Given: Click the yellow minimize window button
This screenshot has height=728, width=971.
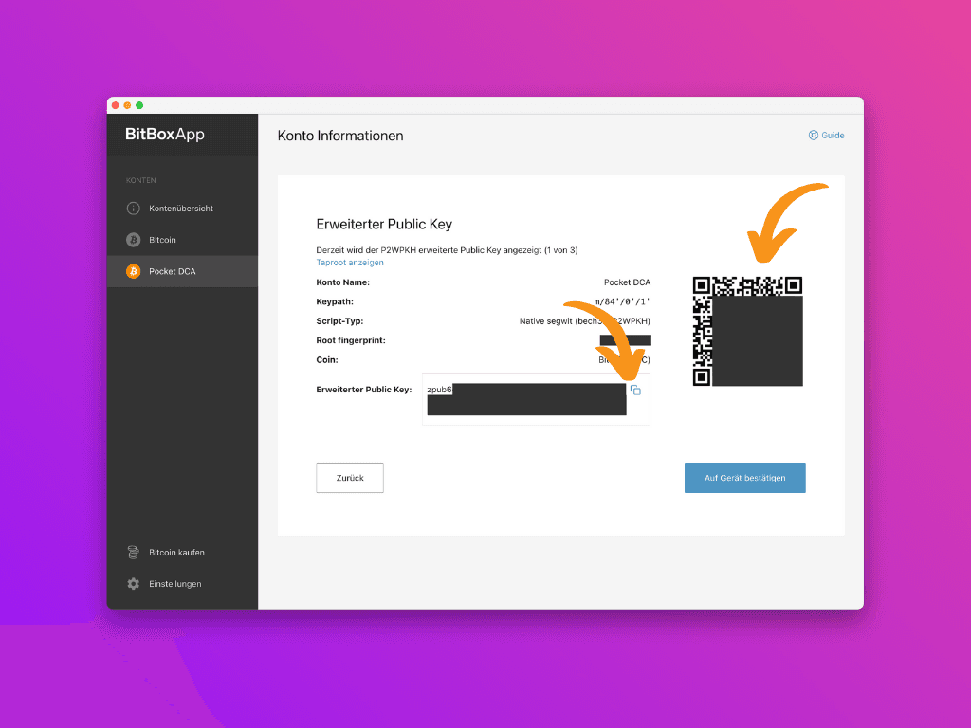Looking at the screenshot, I should 127,105.
